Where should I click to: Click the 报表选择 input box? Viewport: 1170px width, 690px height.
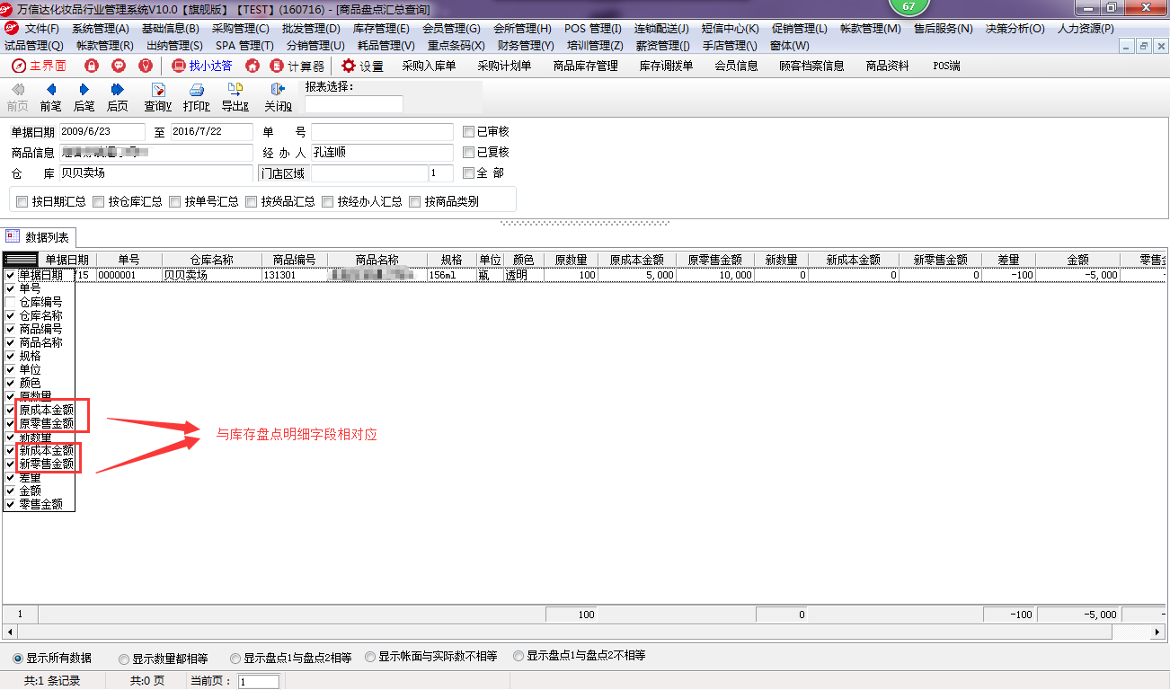click(353, 104)
